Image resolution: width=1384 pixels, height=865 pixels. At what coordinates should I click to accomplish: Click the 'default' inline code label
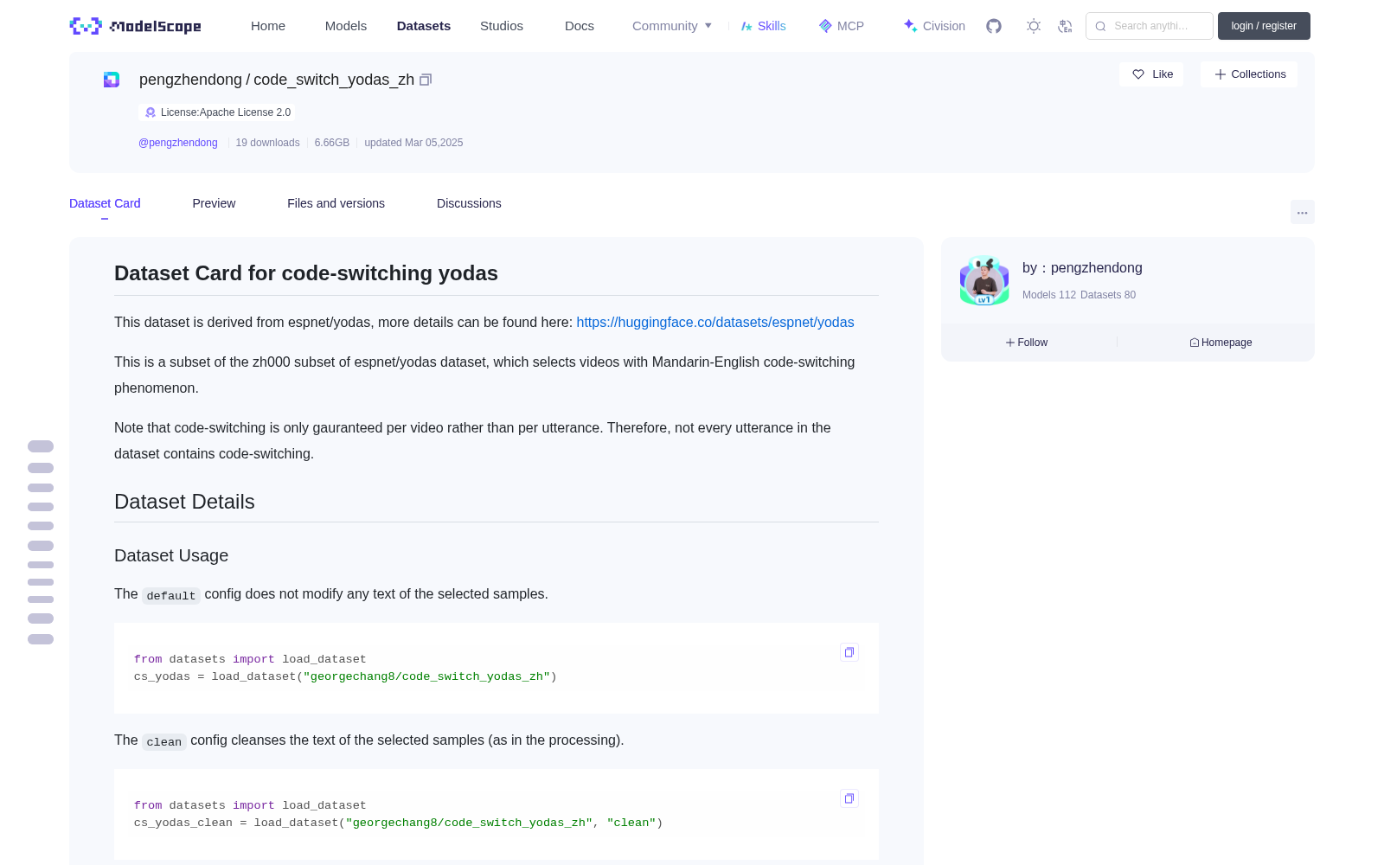click(x=171, y=595)
